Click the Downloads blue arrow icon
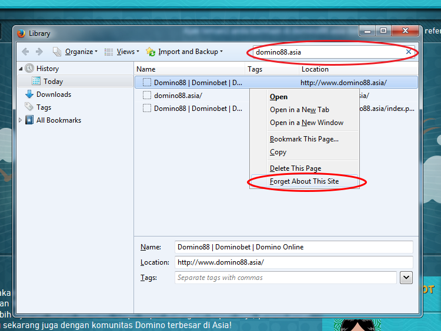 [29, 94]
